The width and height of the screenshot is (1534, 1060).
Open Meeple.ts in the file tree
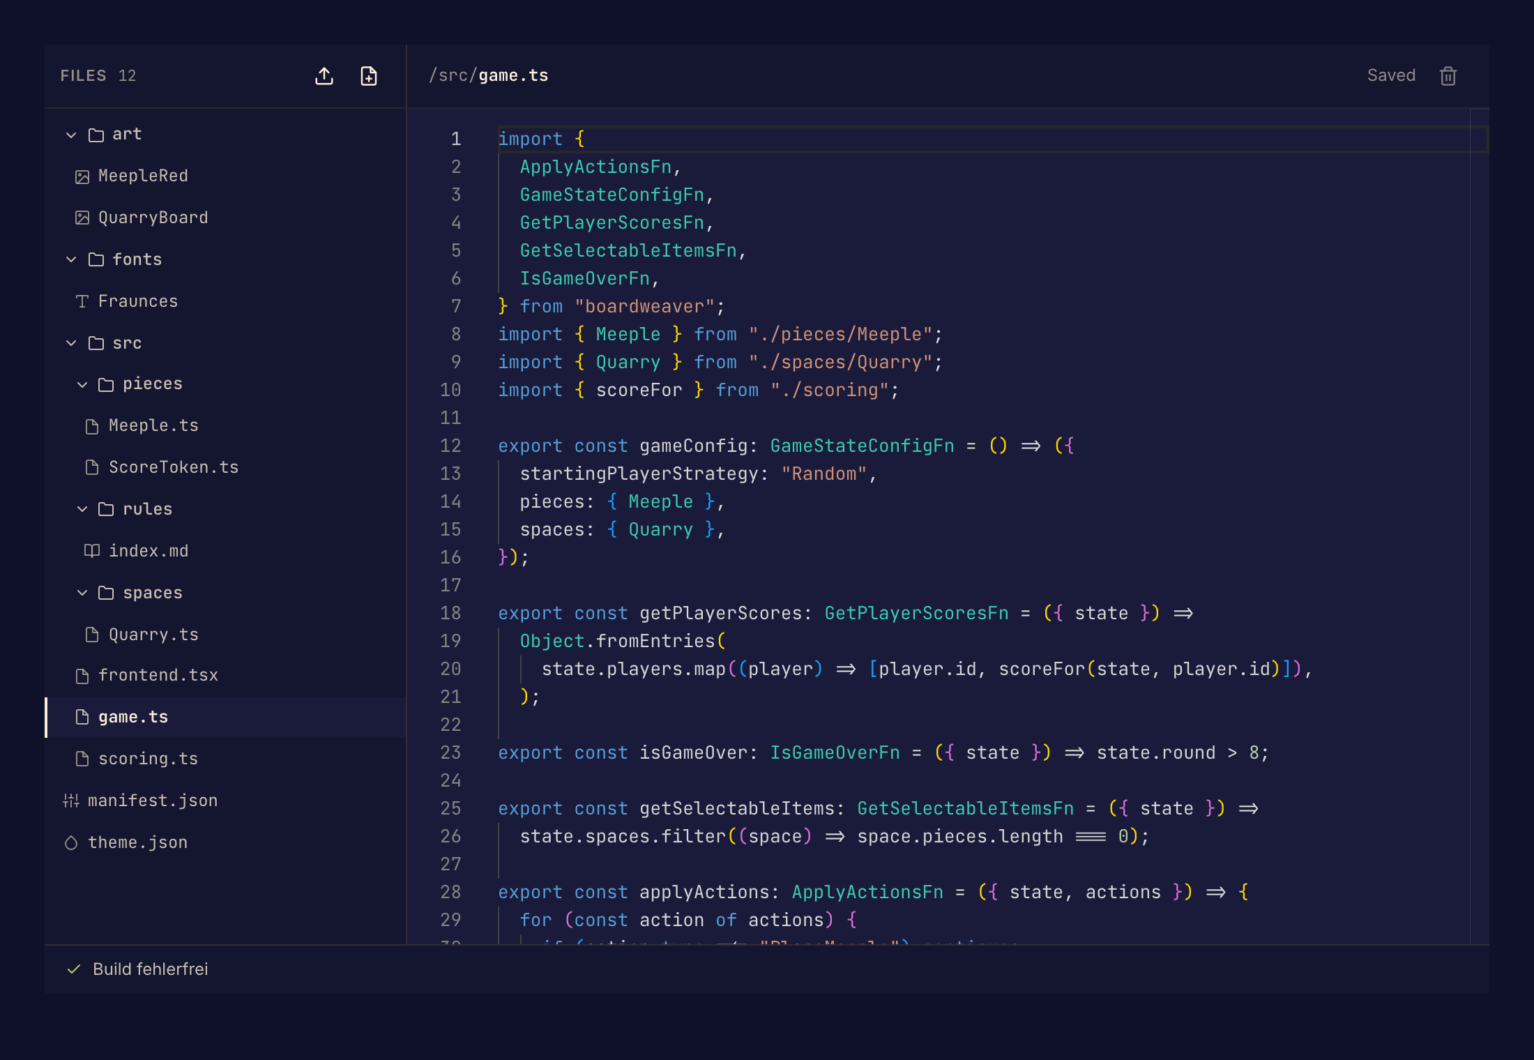click(226, 425)
